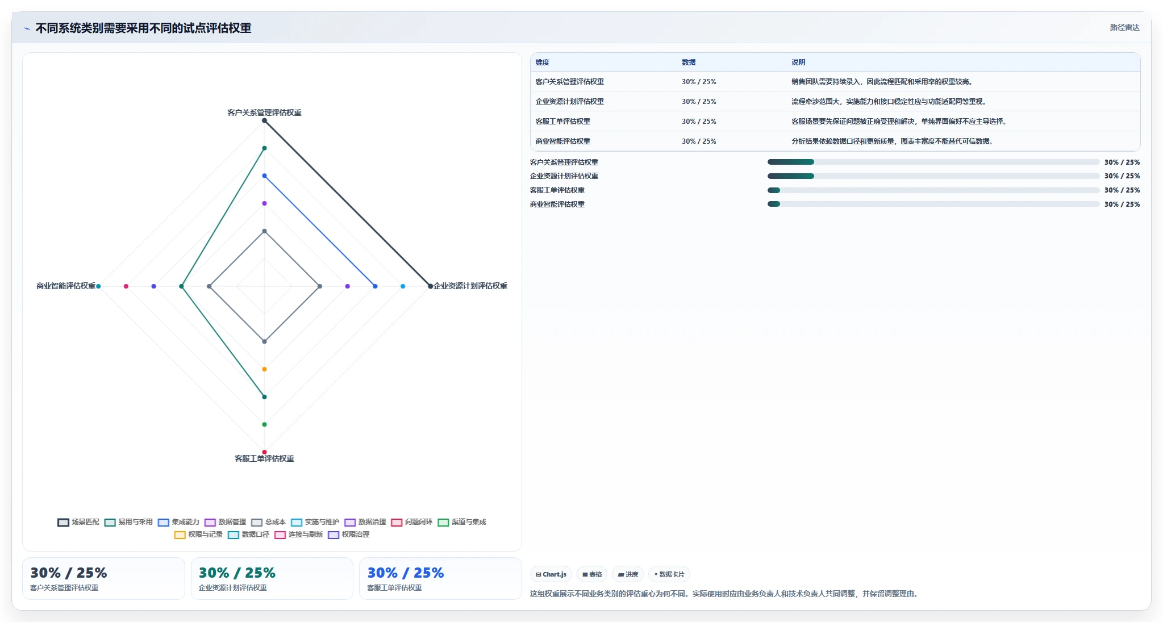Click description starting with 销售团队需要持续录入

point(883,82)
